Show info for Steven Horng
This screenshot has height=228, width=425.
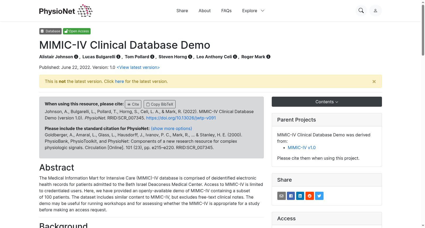pyautogui.click(x=190, y=57)
